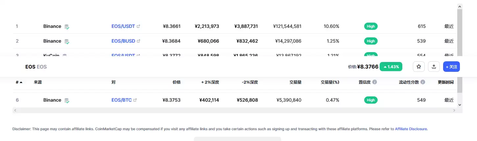Show info tooltip icon for 置信度
This screenshot has height=141, width=477.
click(374, 82)
